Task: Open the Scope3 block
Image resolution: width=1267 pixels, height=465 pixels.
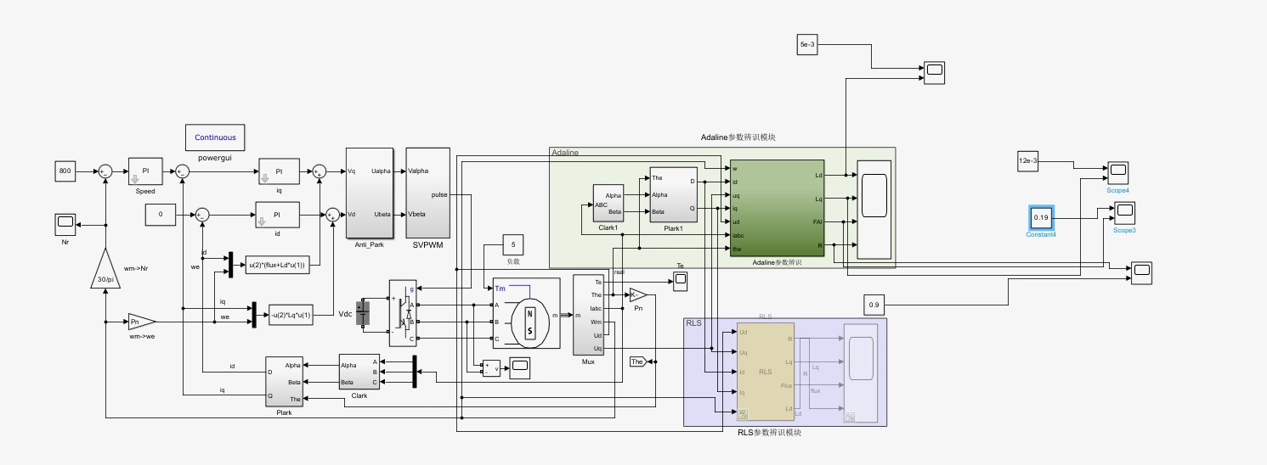Action: pyautogui.click(x=1124, y=212)
